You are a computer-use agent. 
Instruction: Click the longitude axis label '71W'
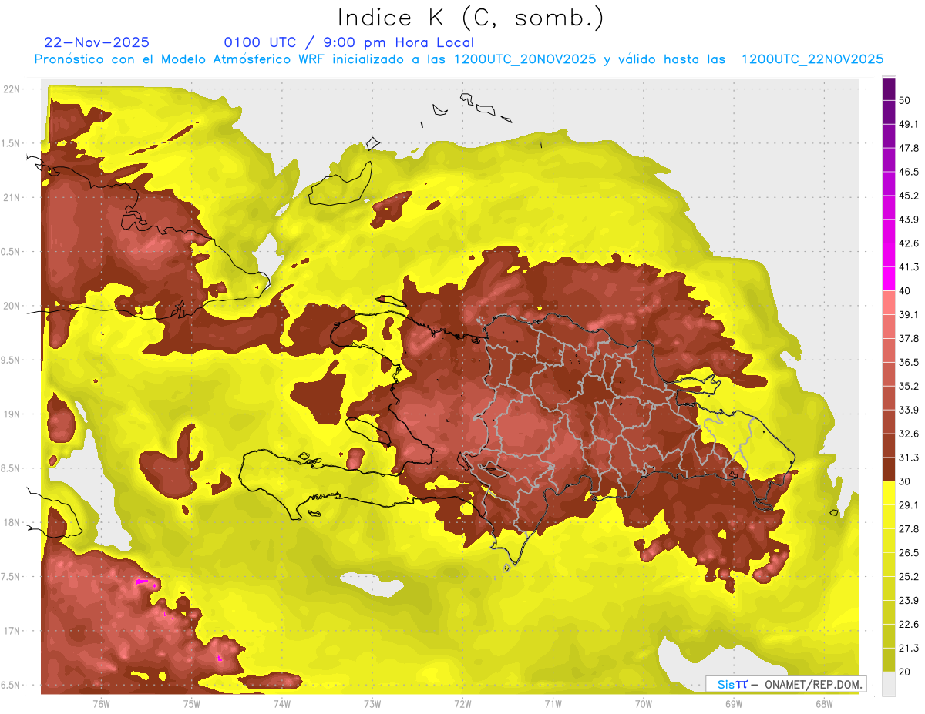tap(553, 703)
